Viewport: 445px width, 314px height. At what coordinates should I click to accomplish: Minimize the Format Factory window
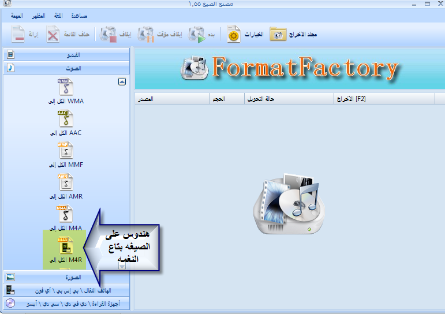coord(414,4)
